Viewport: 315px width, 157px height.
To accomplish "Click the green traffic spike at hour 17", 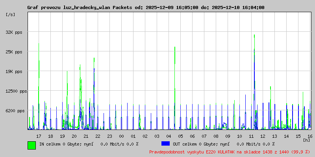I will click(x=39, y=86).
